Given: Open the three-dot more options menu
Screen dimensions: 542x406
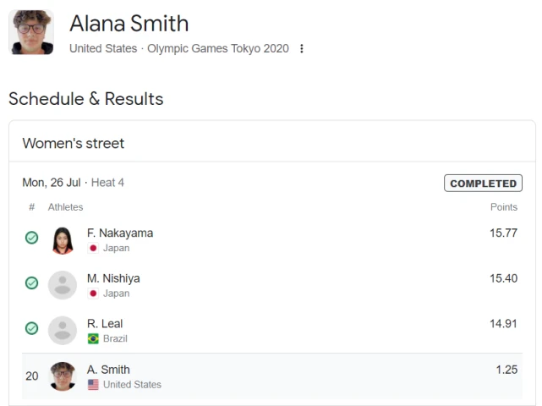Looking at the screenshot, I should [301, 48].
